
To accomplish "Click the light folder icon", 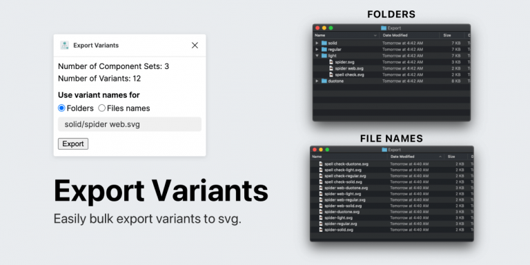I will tap(324, 56).
